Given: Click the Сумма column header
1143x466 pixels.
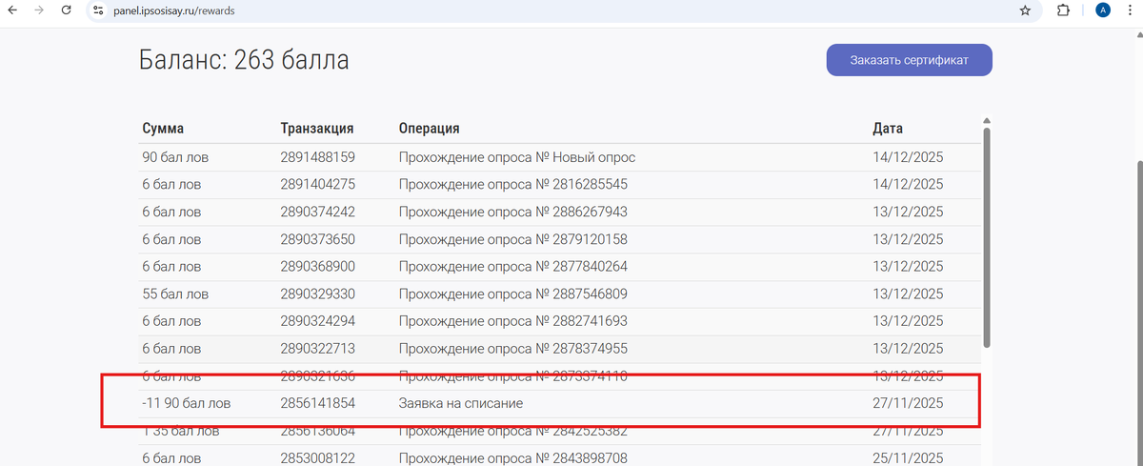Looking at the screenshot, I should (x=163, y=129).
